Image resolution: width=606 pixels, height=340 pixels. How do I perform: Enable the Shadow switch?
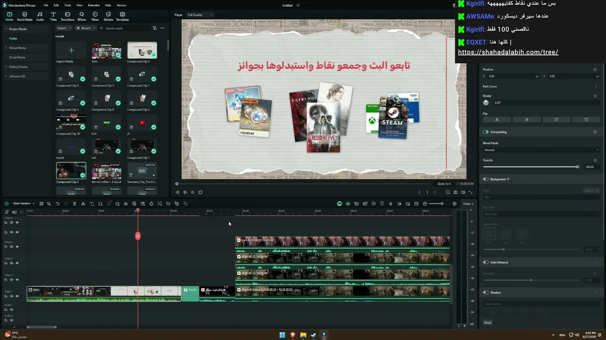tap(486, 292)
